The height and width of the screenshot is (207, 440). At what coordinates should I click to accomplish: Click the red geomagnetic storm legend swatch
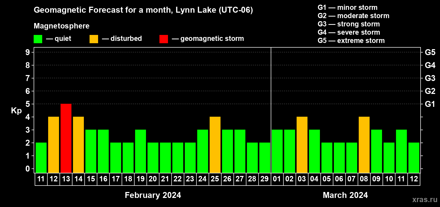point(164,39)
